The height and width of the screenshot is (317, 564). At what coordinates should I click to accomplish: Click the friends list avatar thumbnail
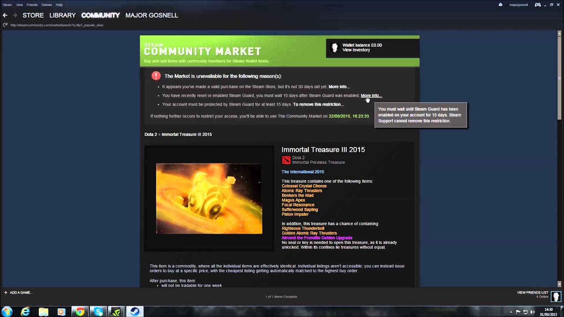556,296
